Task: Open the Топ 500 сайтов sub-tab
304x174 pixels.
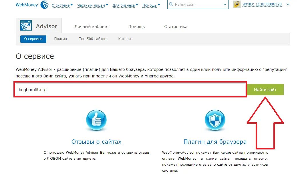Action: (x=92, y=39)
